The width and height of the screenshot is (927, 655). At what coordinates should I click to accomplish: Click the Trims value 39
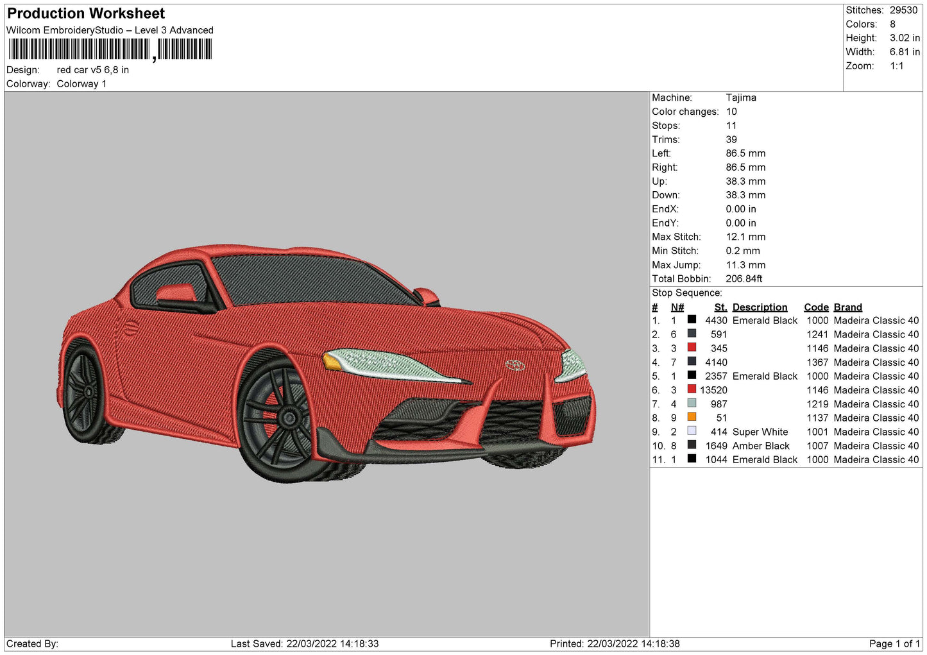coord(731,139)
